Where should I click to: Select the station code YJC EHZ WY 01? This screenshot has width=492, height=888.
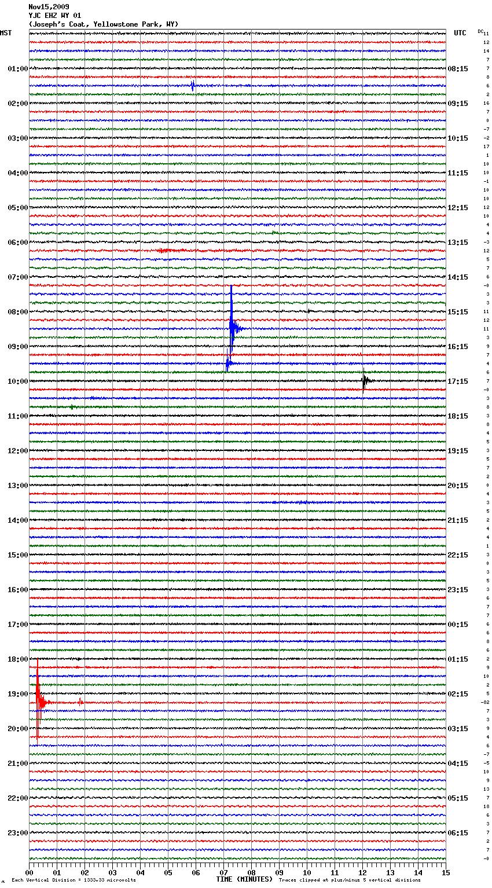(x=55, y=16)
